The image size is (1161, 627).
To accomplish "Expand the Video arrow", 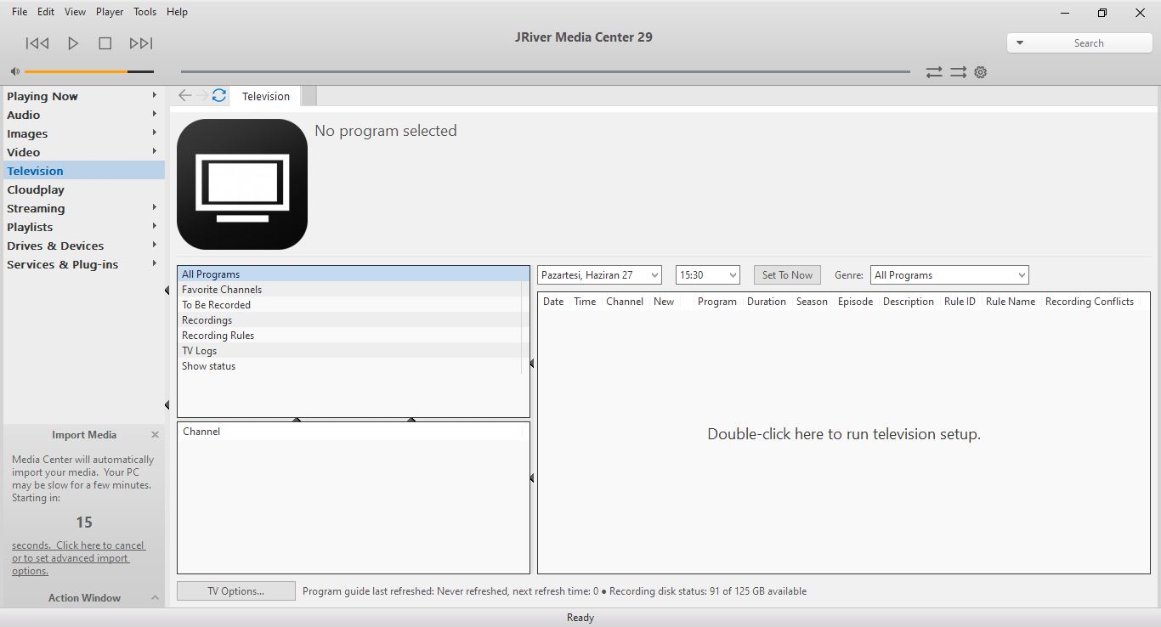I will [x=155, y=151].
